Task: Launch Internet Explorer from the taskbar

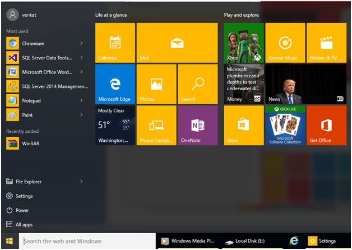Action: pos(294,241)
